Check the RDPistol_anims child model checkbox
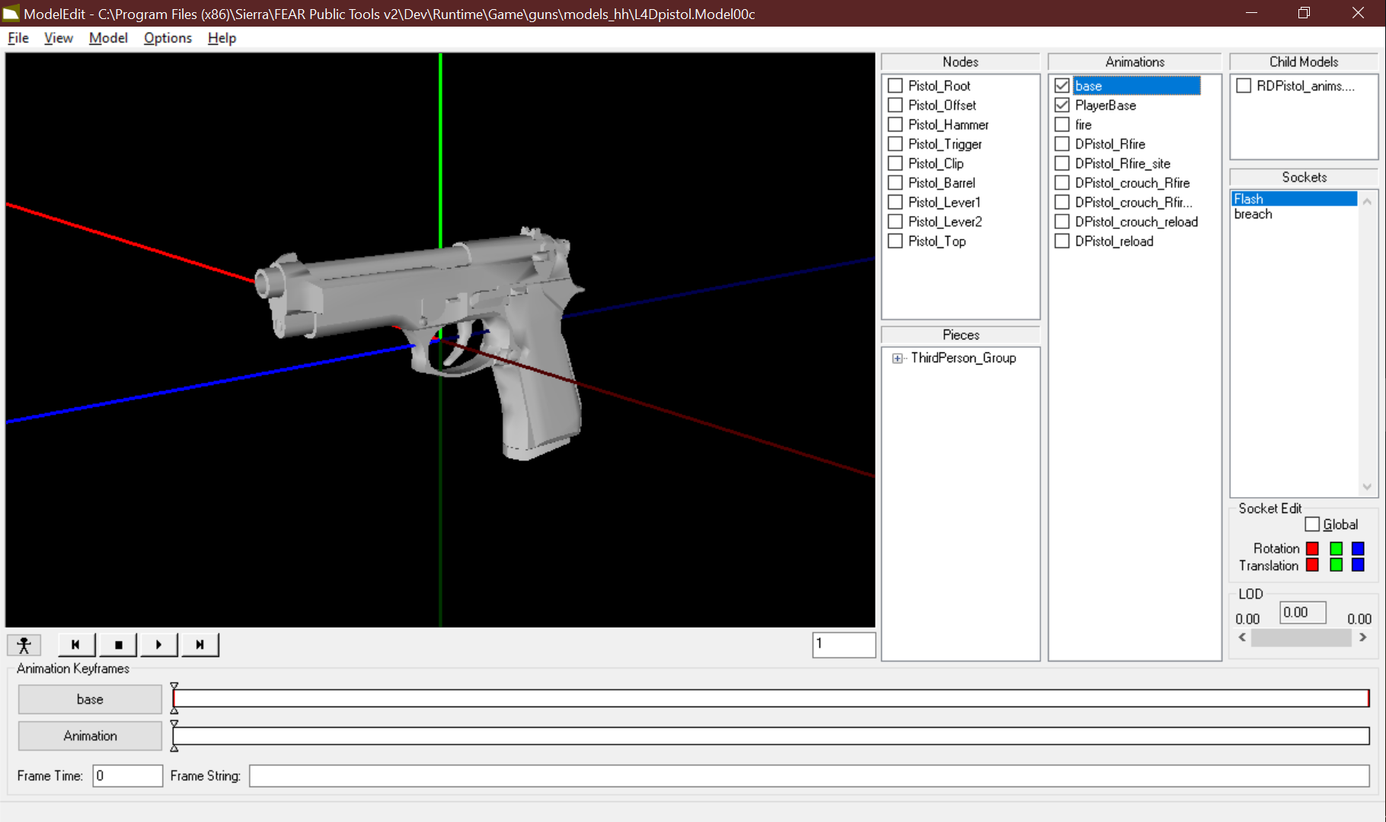The width and height of the screenshot is (1386, 822). pos(1244,86)
